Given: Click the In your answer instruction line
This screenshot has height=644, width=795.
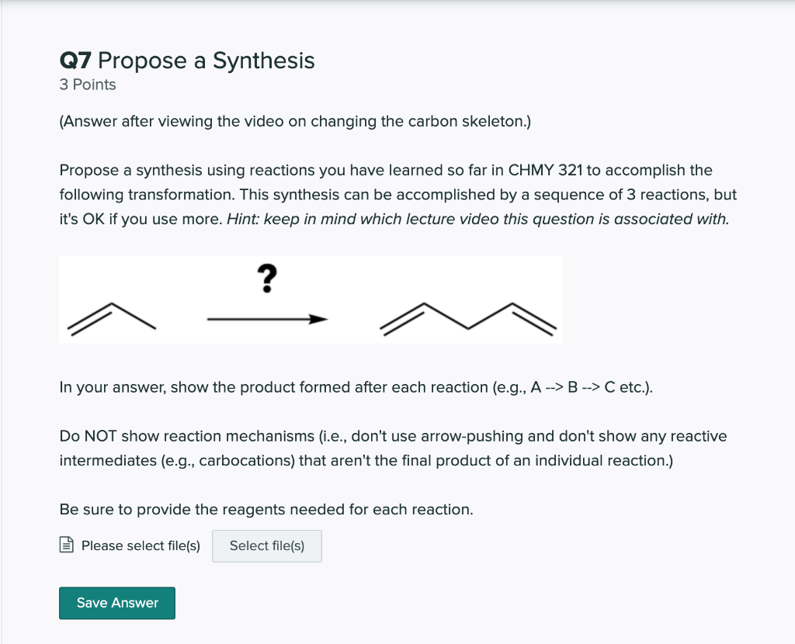Looking at the screenshot, I should pyautogui.click(x=356, y=387).
